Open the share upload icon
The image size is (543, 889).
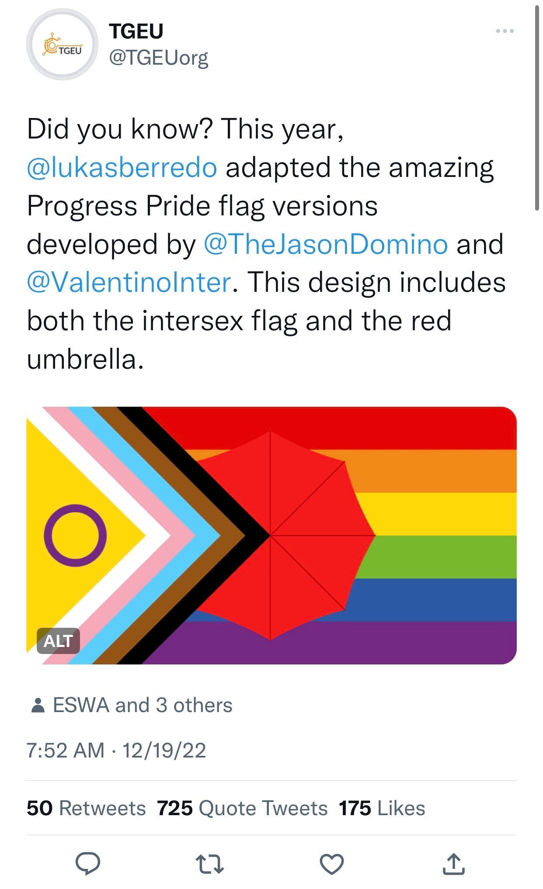click(453, 863)
